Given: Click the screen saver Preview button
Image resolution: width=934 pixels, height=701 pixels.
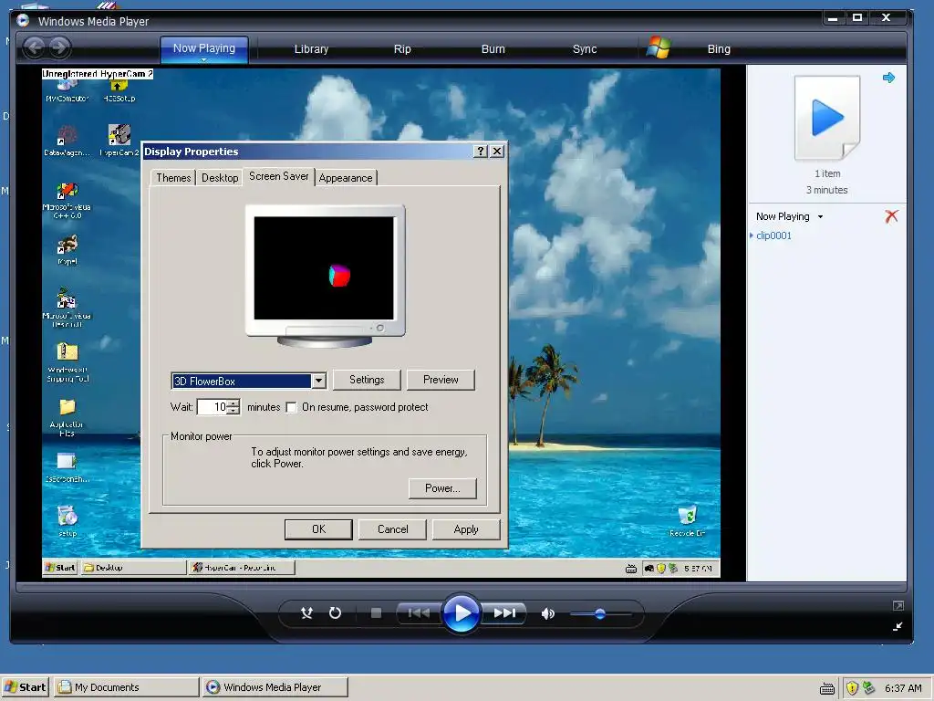Looking at the screenshot, I should 441,380.
